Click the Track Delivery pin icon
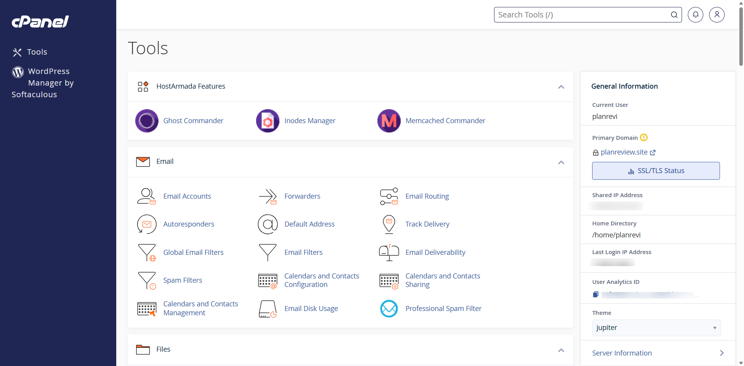 coord(389,224)
